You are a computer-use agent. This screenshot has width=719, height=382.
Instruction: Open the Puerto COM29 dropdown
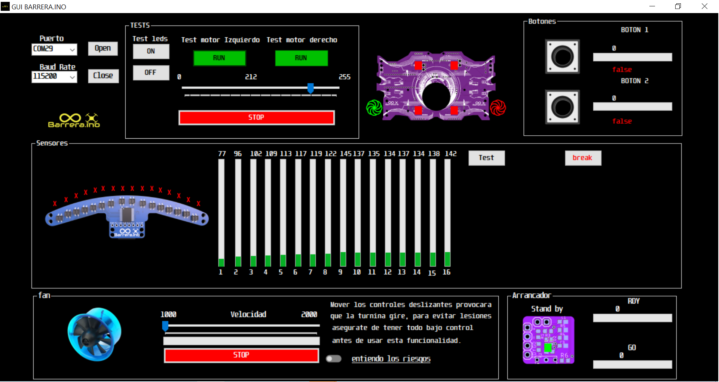(54, 49)
